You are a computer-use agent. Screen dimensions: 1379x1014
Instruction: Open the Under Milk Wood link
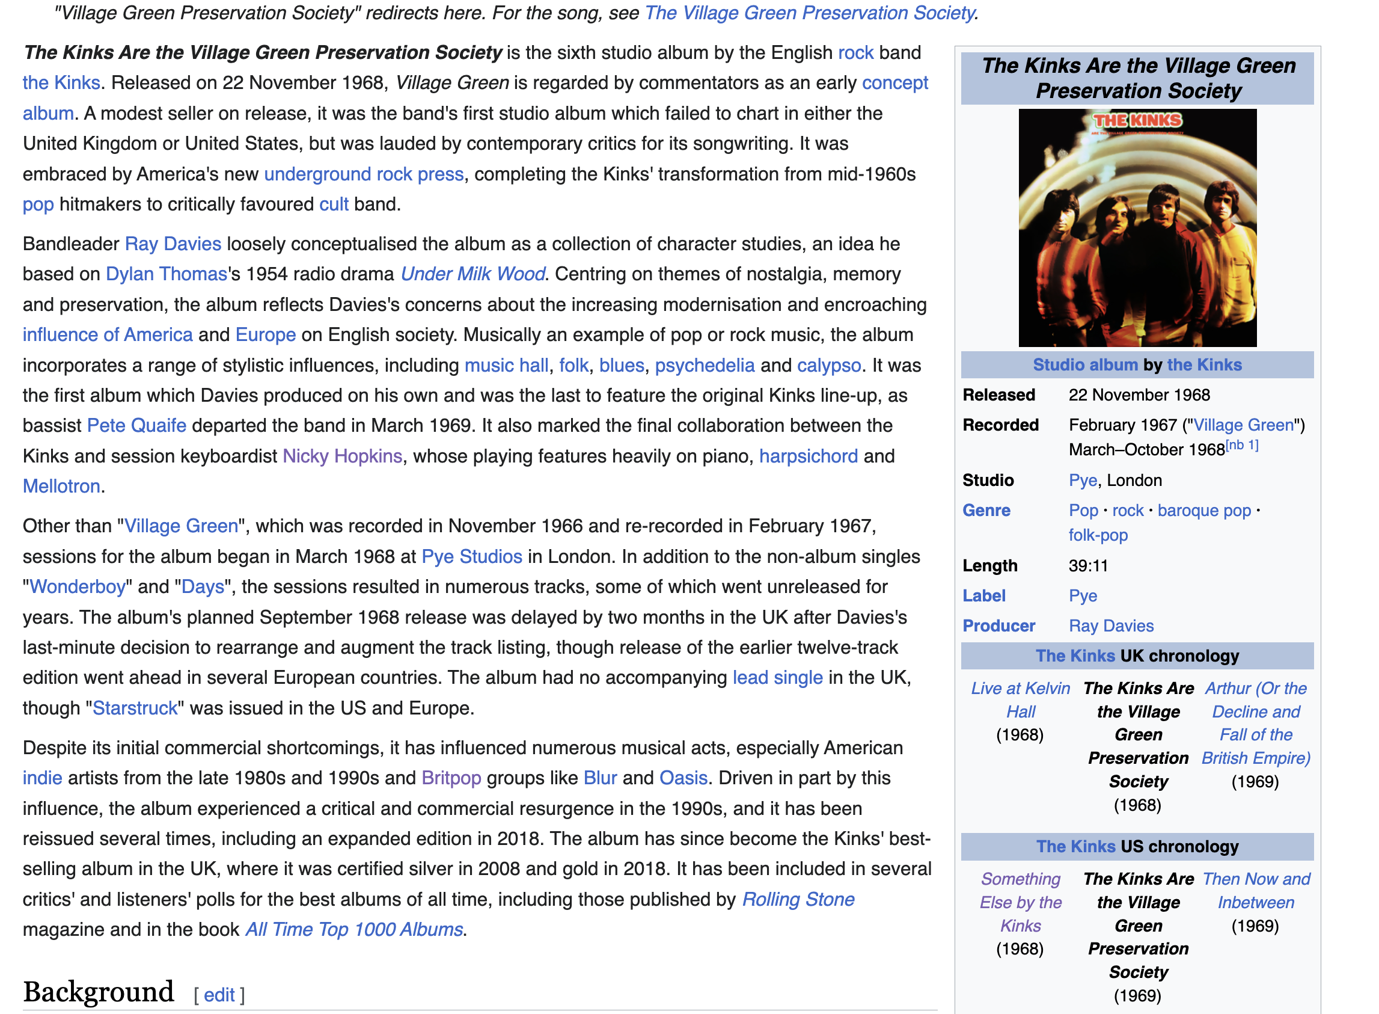(x=472, y=274)
